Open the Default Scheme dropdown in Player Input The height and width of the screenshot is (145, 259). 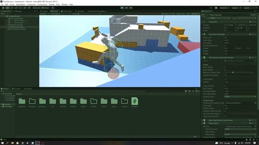[240, 129]
